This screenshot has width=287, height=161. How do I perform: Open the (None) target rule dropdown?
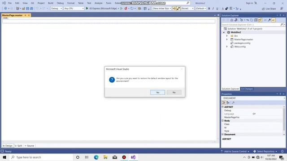click(x=187, y=8)
